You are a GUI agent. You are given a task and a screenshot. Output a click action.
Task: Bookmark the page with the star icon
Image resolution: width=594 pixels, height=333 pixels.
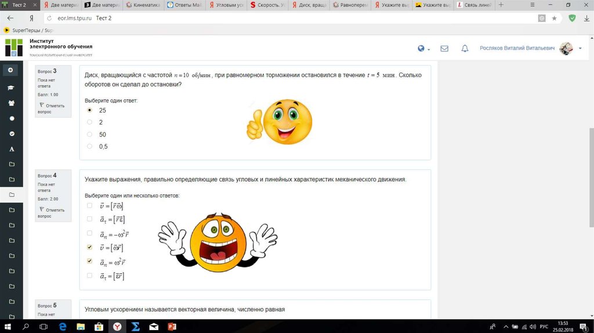(x=554, y=18)
